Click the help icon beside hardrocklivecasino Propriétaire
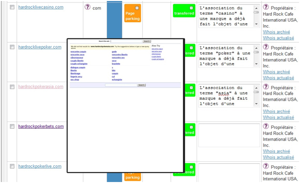This screenshot has width=300, height=183. point(266,7)
